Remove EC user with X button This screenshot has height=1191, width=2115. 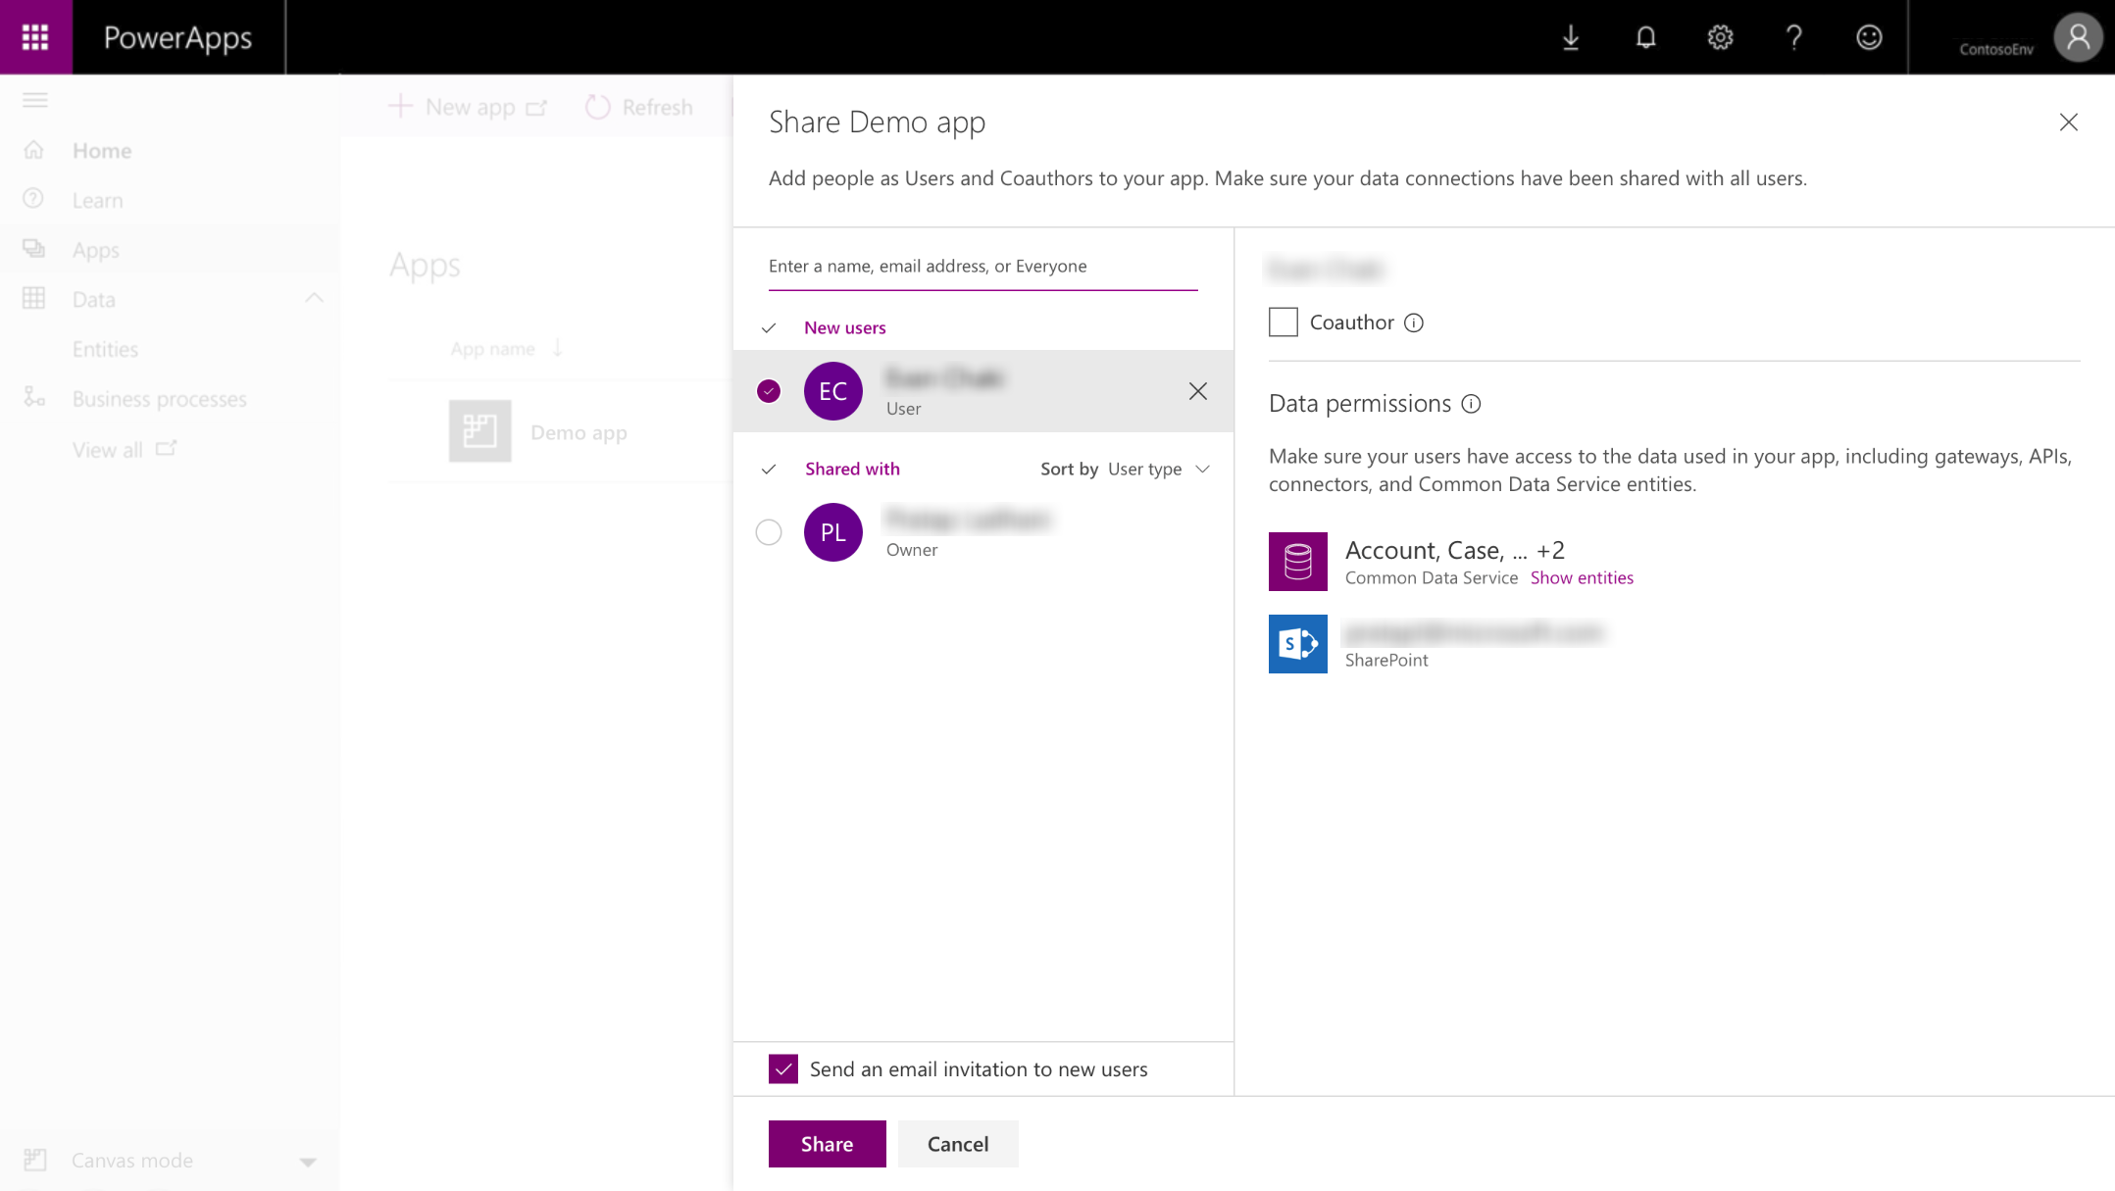1198,391
